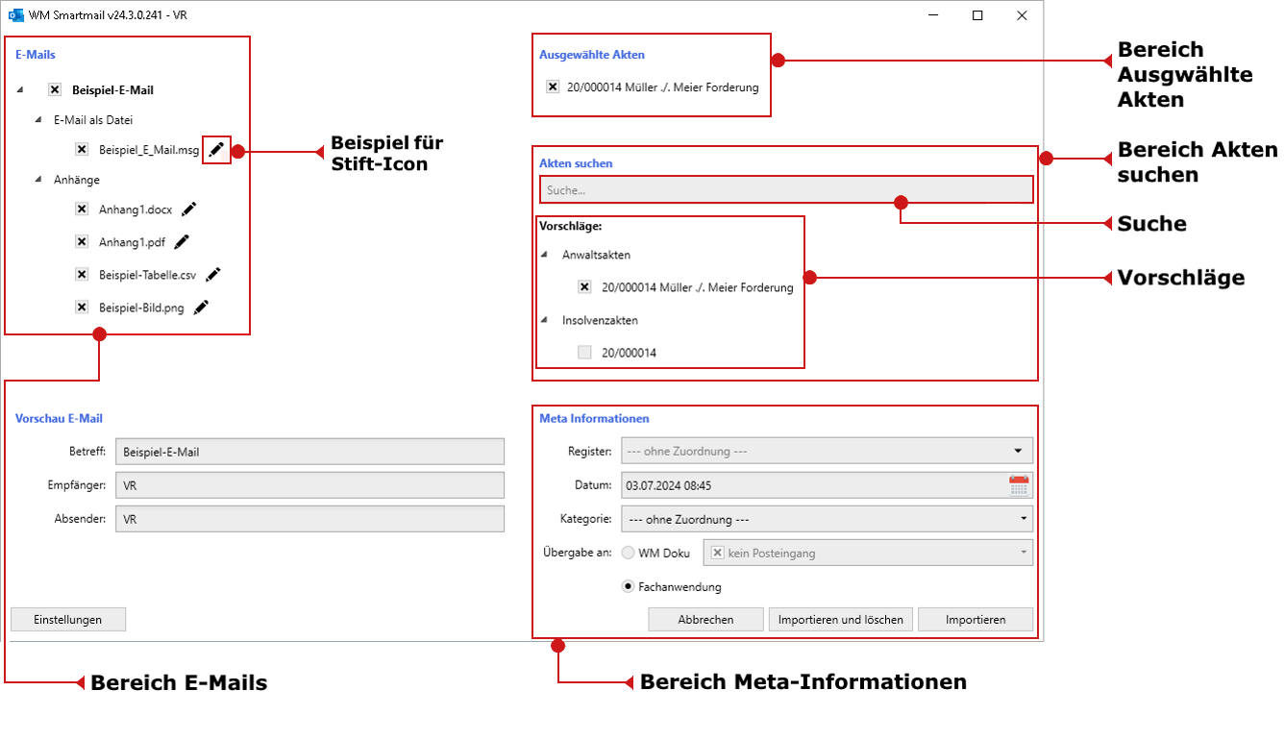Open the calendar picker in Datum field
Viewport: 1285px width, 740px height.
(1019, 485)
